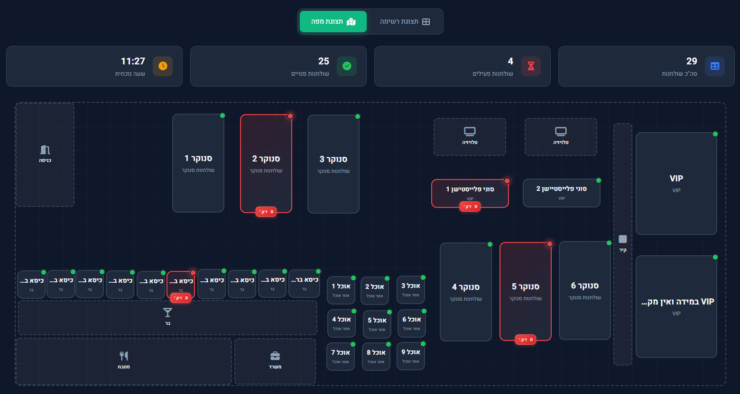Click the red hourglass icon for active tables

(x=531, y=66)
